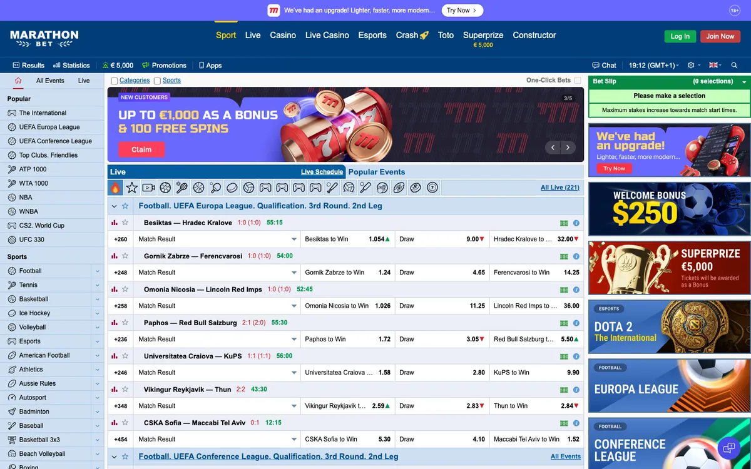Viewport: 751px width, 469px height.
Task: Favourite the Europa League Qualification league star
Action: (125, 206)
